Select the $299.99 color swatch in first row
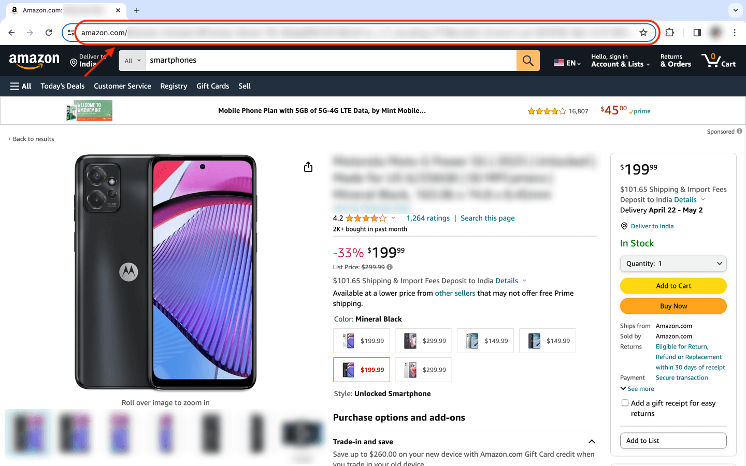This screenshot has width=746, height=466. click(x=423, y=341)
